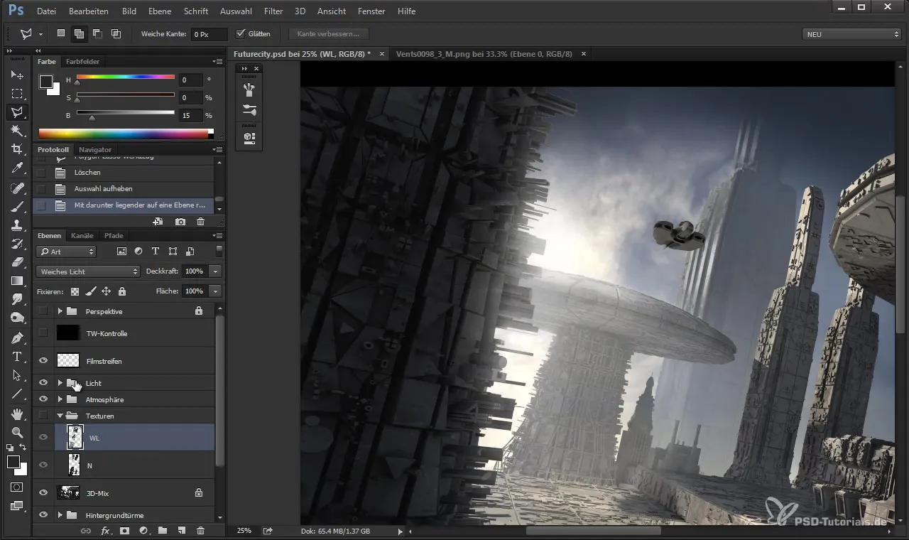The width and height of the screenshot is (909, 540).
Task: Open the Weiches Licht blend mode dropdown
Action: click(88, 271)
